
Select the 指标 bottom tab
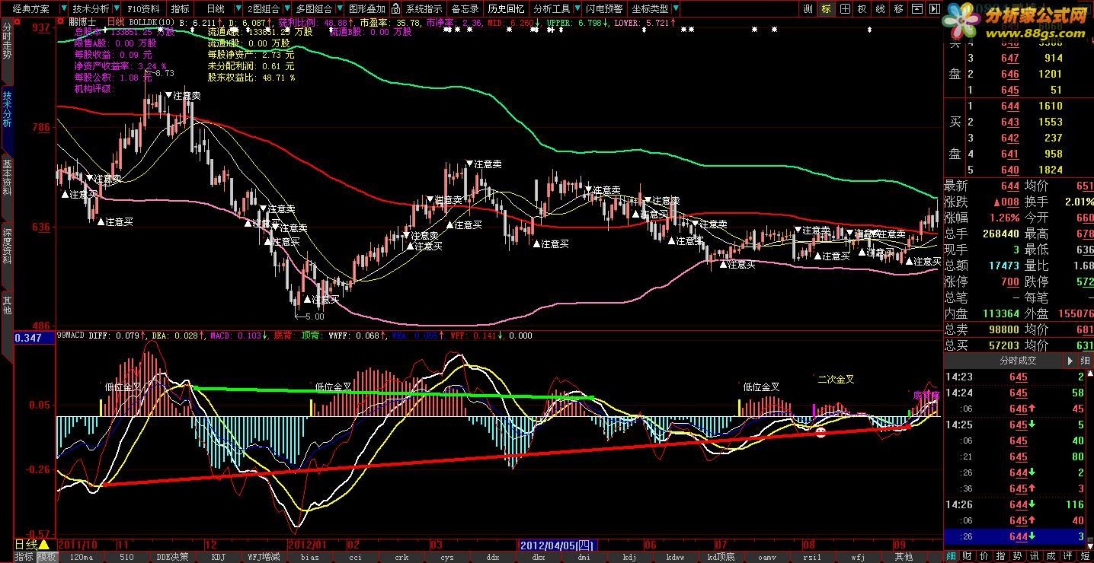point(24,557)
